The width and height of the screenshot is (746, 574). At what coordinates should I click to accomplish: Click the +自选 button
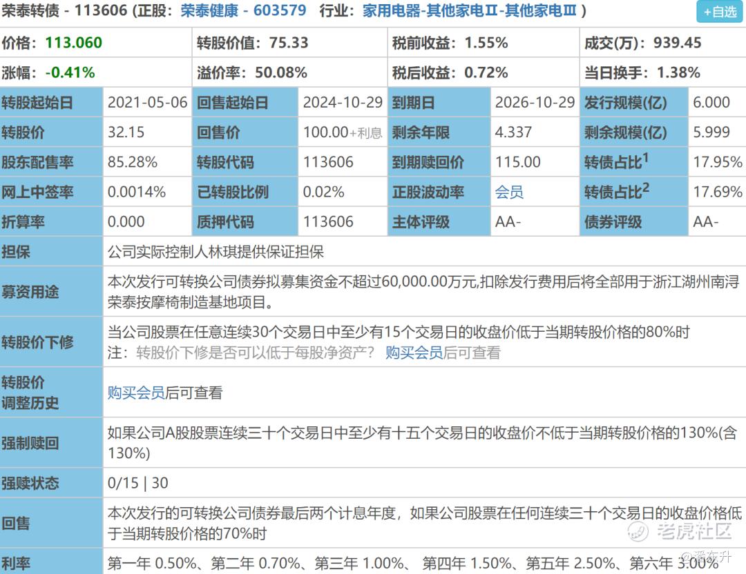coord(719,12)
